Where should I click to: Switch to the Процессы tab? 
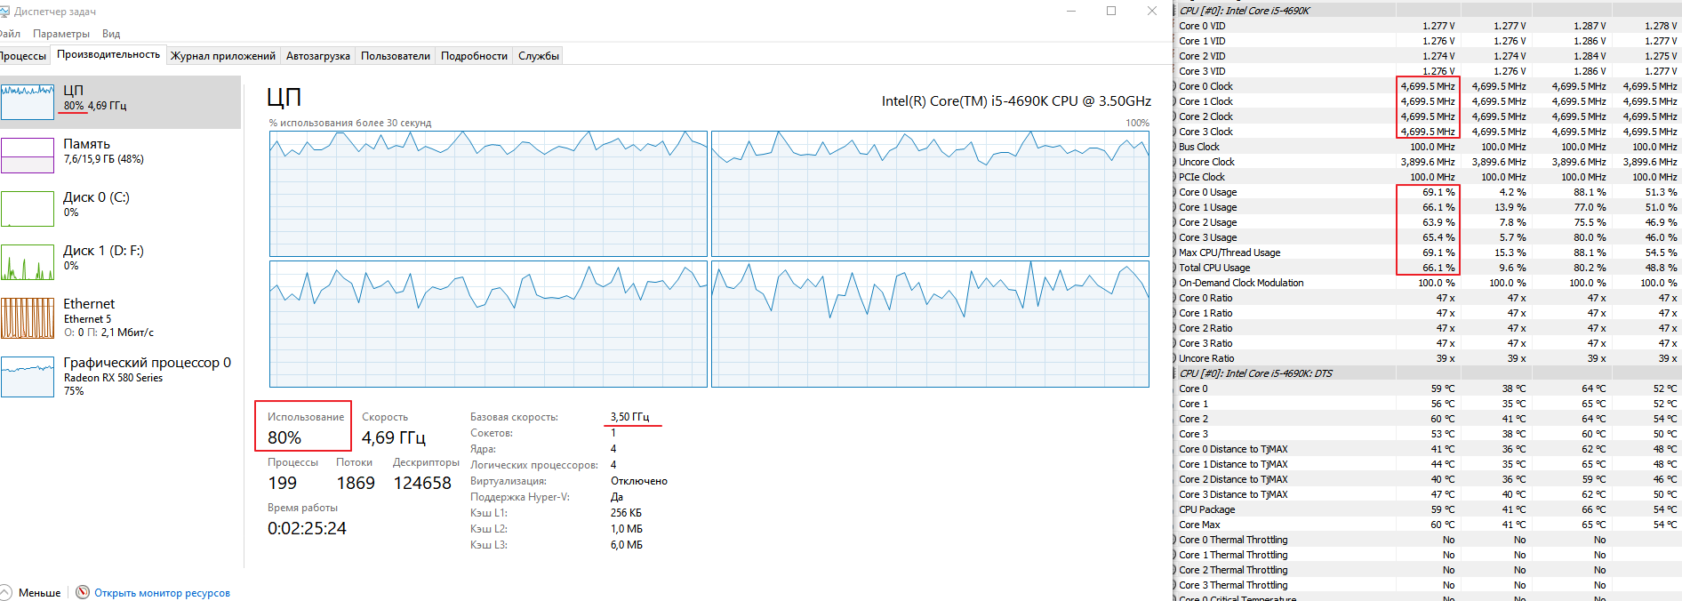pos(23,56)
